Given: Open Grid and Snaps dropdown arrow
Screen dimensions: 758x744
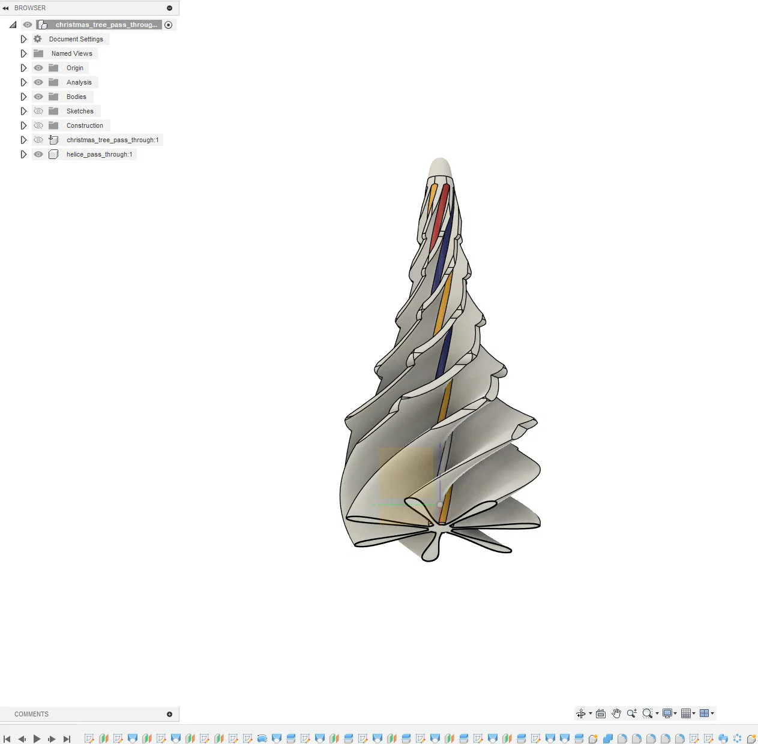Looking at the screenshot, I should click(694, 713).
